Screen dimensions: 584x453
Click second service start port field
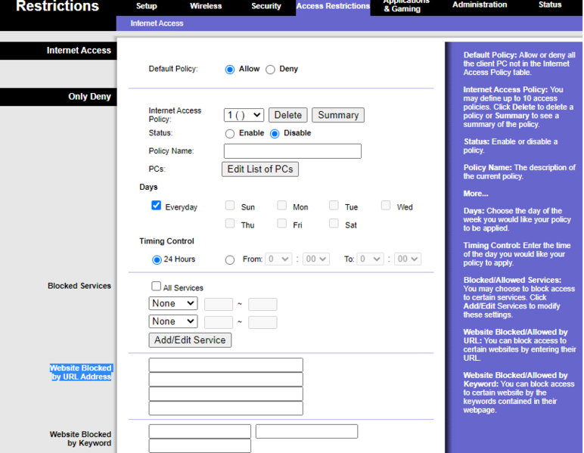point(219,322)
